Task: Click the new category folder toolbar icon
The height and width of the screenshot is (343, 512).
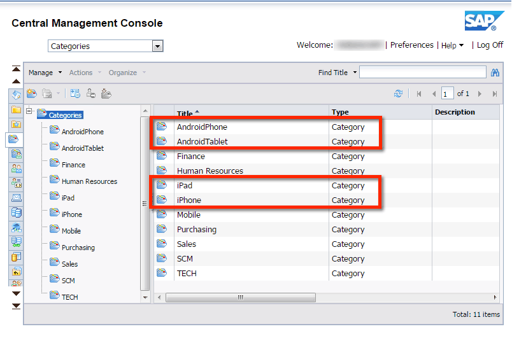Action: (x=31, y=94)
